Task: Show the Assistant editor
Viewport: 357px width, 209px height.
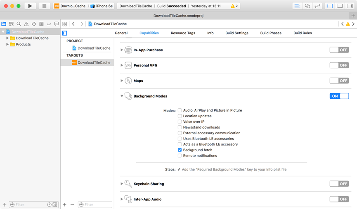Action: 307,6
